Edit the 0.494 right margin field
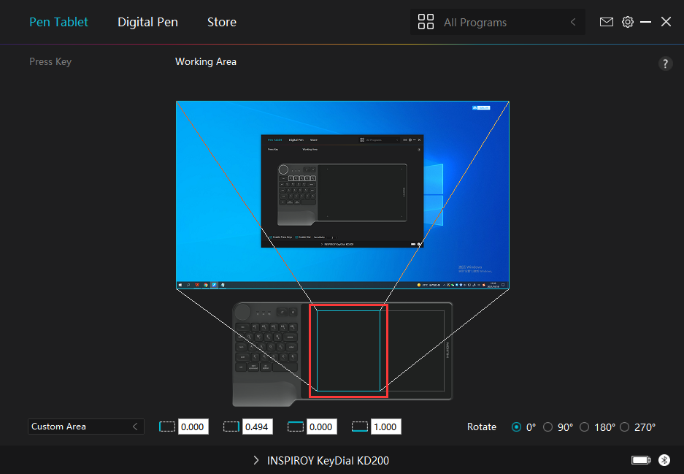 pyautogui.click(x=258, y=427)
